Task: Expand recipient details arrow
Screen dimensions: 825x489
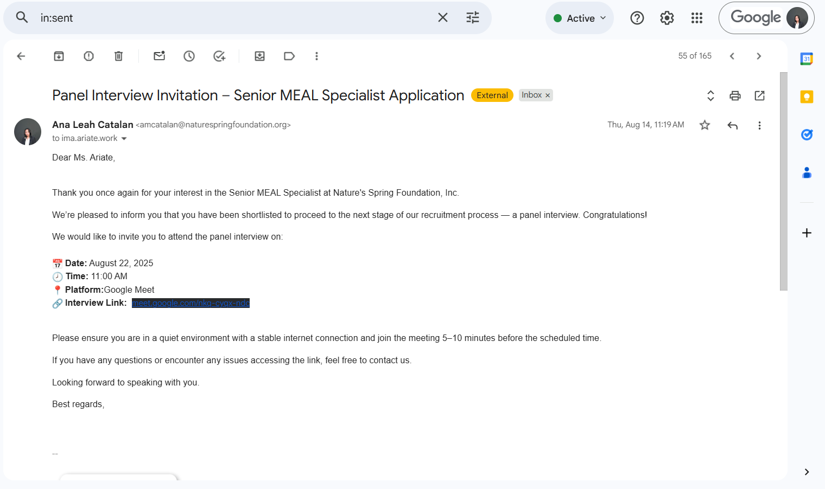Action: pos(124,139)
